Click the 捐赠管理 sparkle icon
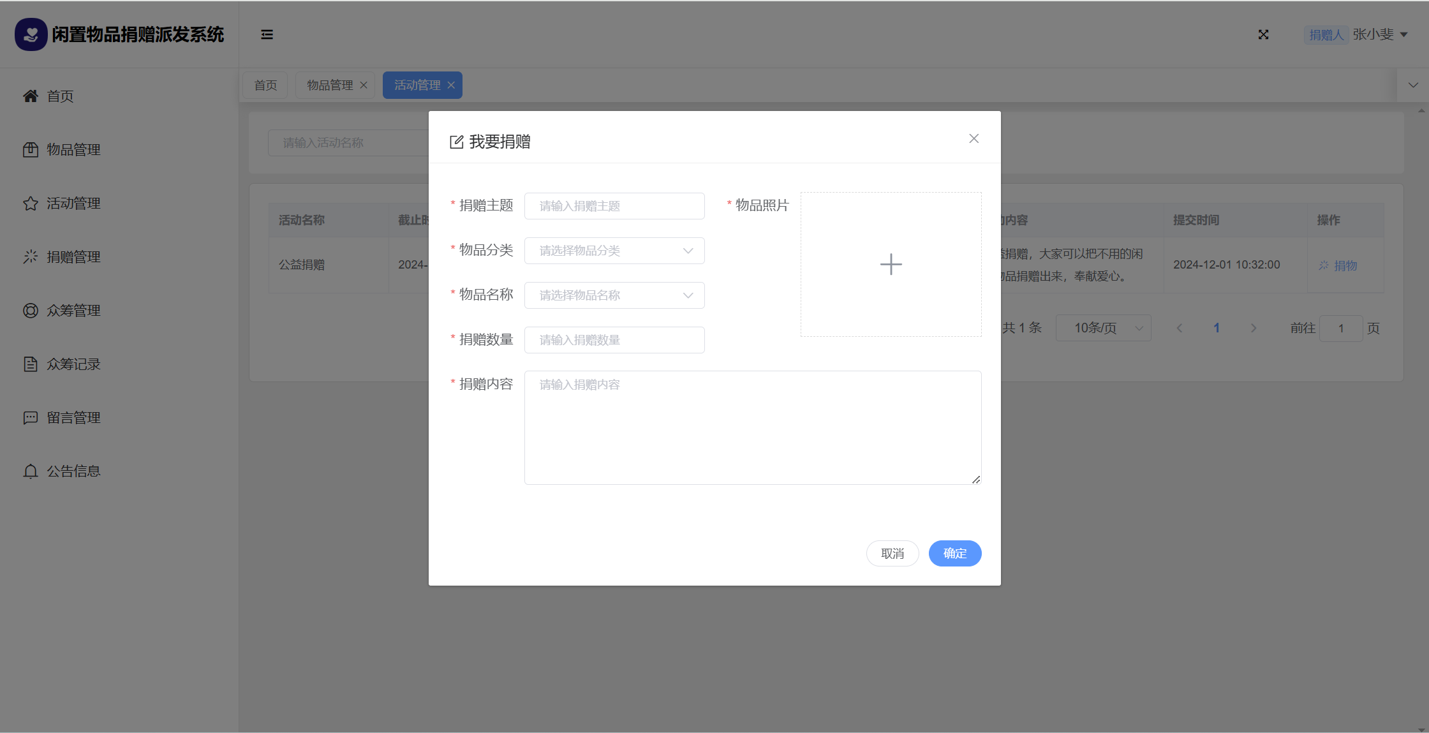 pyautogui.click(x=31, y=256)
